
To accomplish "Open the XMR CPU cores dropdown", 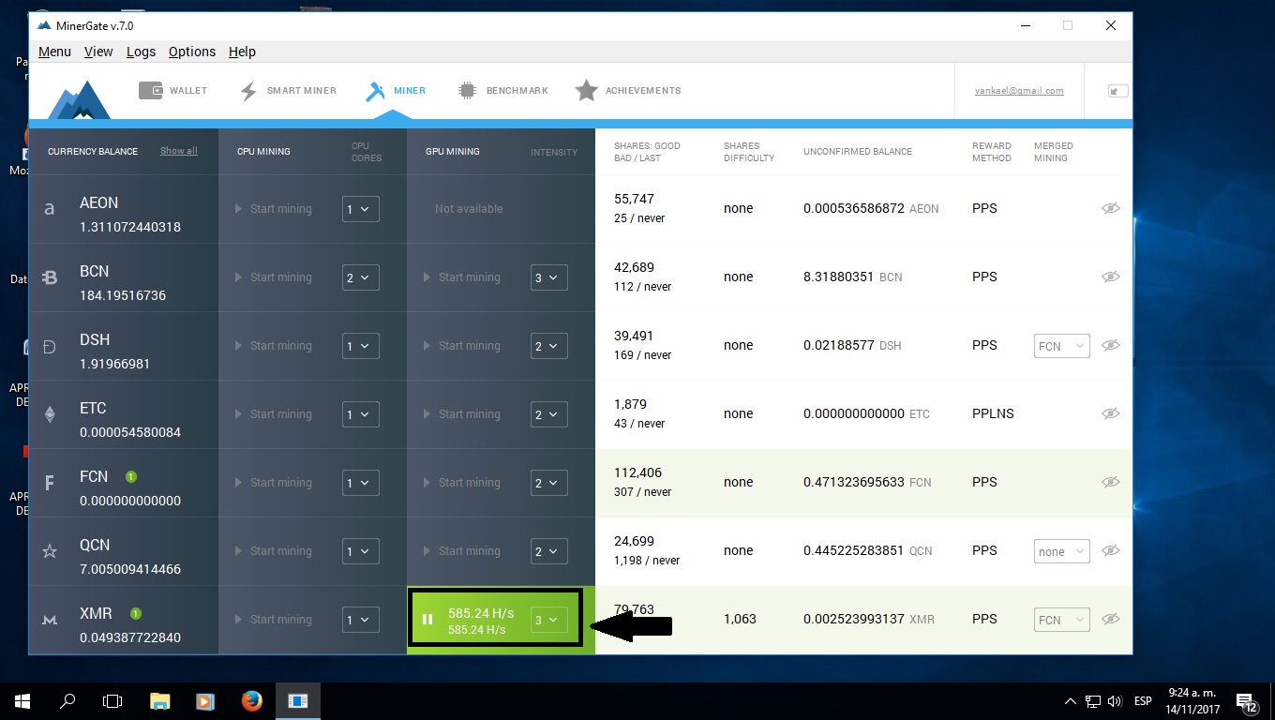I will click(361, 620).
